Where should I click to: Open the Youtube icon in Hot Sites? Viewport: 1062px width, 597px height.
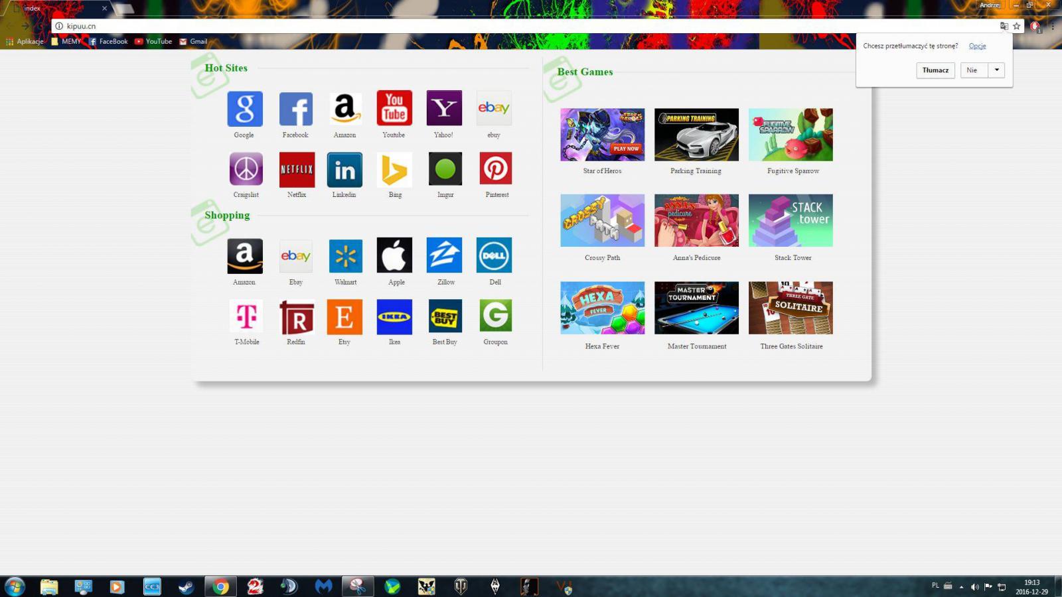click(x=394, y=108)
